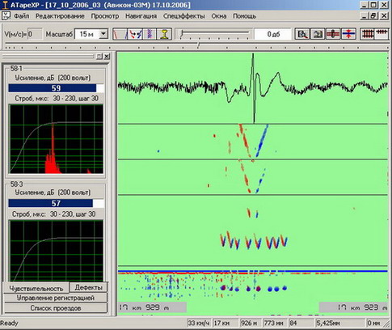
Task: Open the Навигация menu
Action: pos(141,16)
